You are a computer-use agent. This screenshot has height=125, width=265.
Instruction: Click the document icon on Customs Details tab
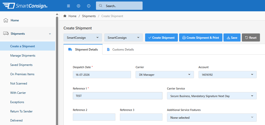coord(108,50)
